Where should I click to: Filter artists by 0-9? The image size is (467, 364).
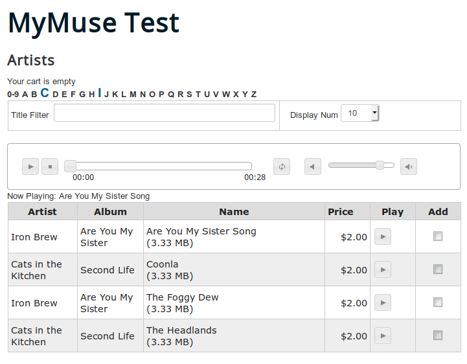[x=13, y=95]
